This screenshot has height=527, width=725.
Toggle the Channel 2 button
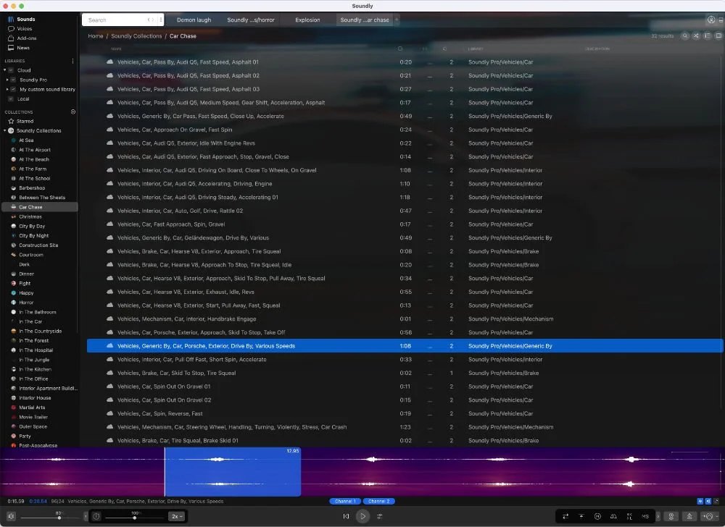click(x=379, y=501)
